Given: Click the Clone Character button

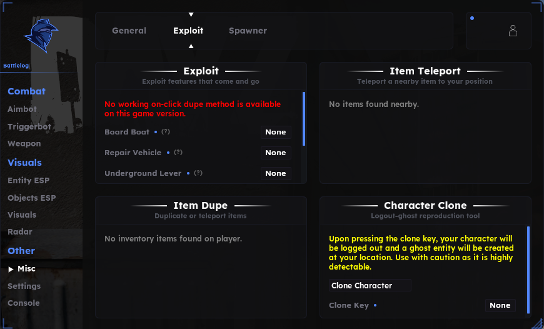Looking at the screenshot, I should pos(370,285).
